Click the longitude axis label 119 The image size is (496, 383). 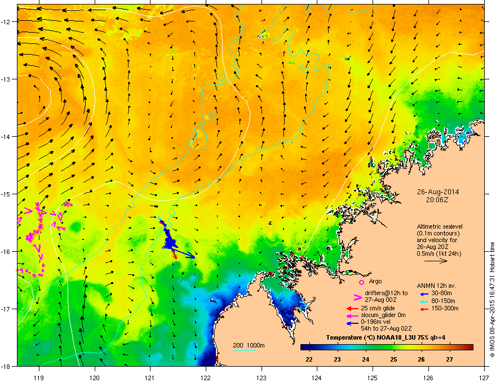pos(39,377)
